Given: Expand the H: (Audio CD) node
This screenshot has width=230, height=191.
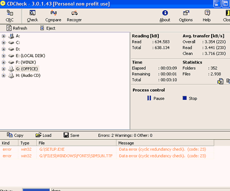Looking at the screenshot, I should 4,75.
